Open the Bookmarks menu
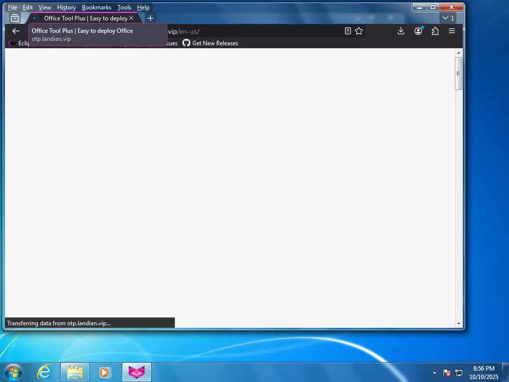 96,7
